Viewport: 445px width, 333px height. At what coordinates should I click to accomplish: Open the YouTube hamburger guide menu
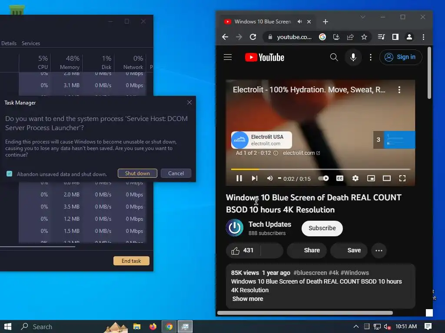(x=228, y=57)
